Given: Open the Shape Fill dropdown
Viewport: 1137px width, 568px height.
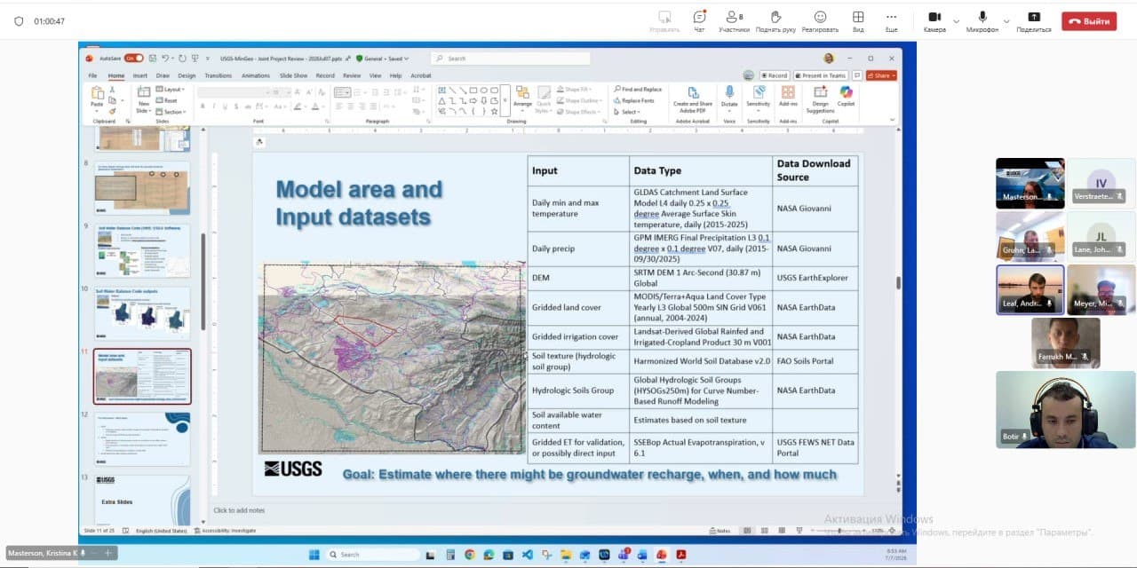Looking at the screenshot, I should pyautogui.click(x=573, y=90).
